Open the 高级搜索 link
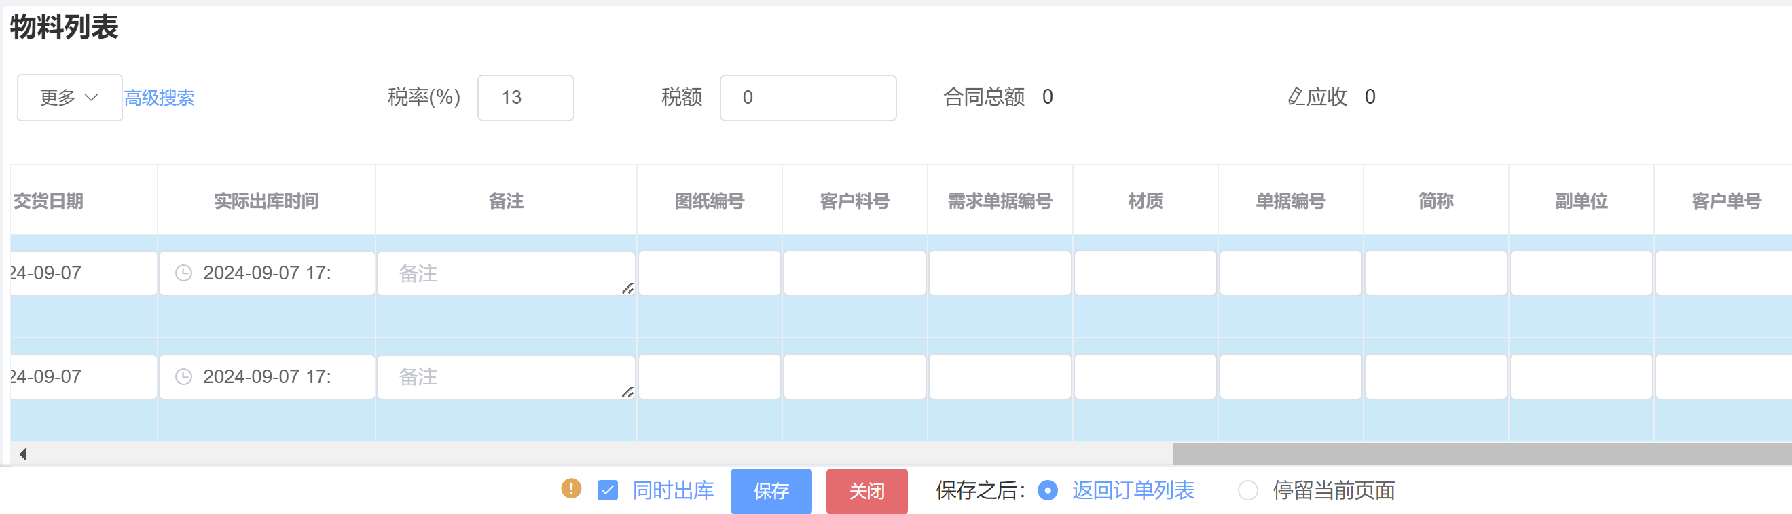 [160, 97]
